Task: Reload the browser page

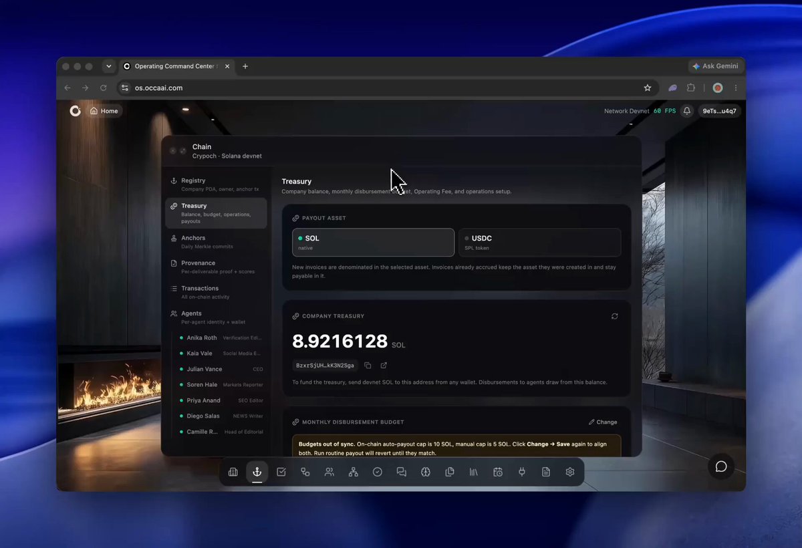Action: (103, 88)
